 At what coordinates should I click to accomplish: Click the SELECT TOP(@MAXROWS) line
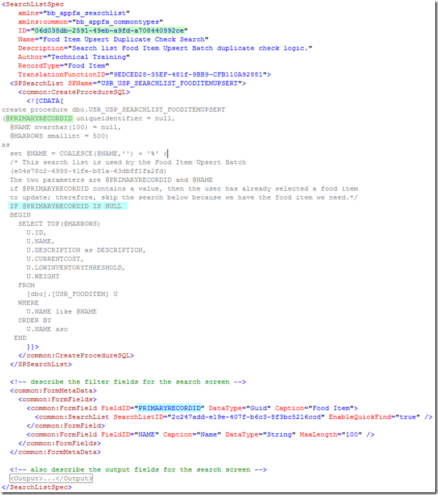click(59, 224)
